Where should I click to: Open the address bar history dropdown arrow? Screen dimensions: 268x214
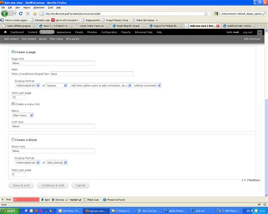click(210, 14)
